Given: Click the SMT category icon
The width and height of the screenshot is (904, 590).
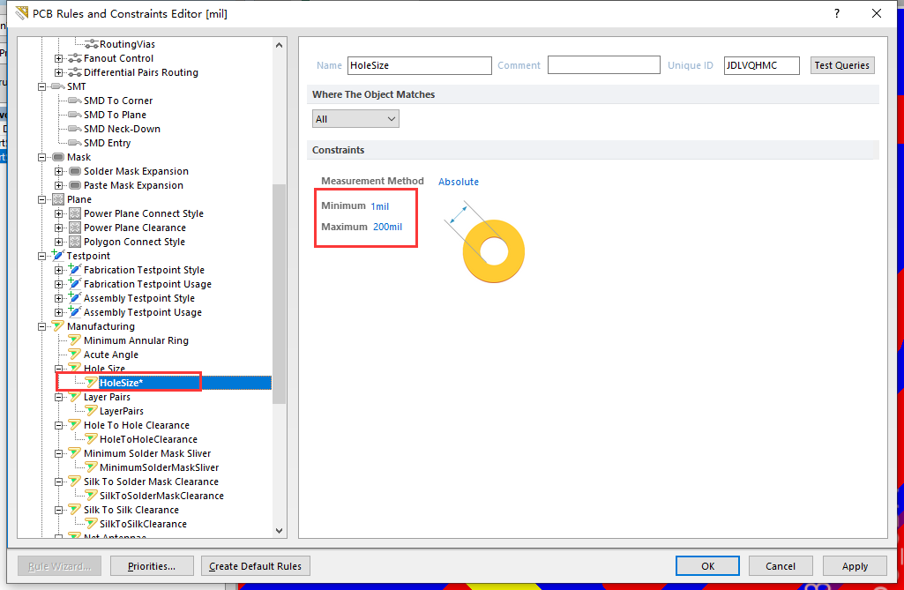Looking at the screenshot, I should (x=58, y=86).
